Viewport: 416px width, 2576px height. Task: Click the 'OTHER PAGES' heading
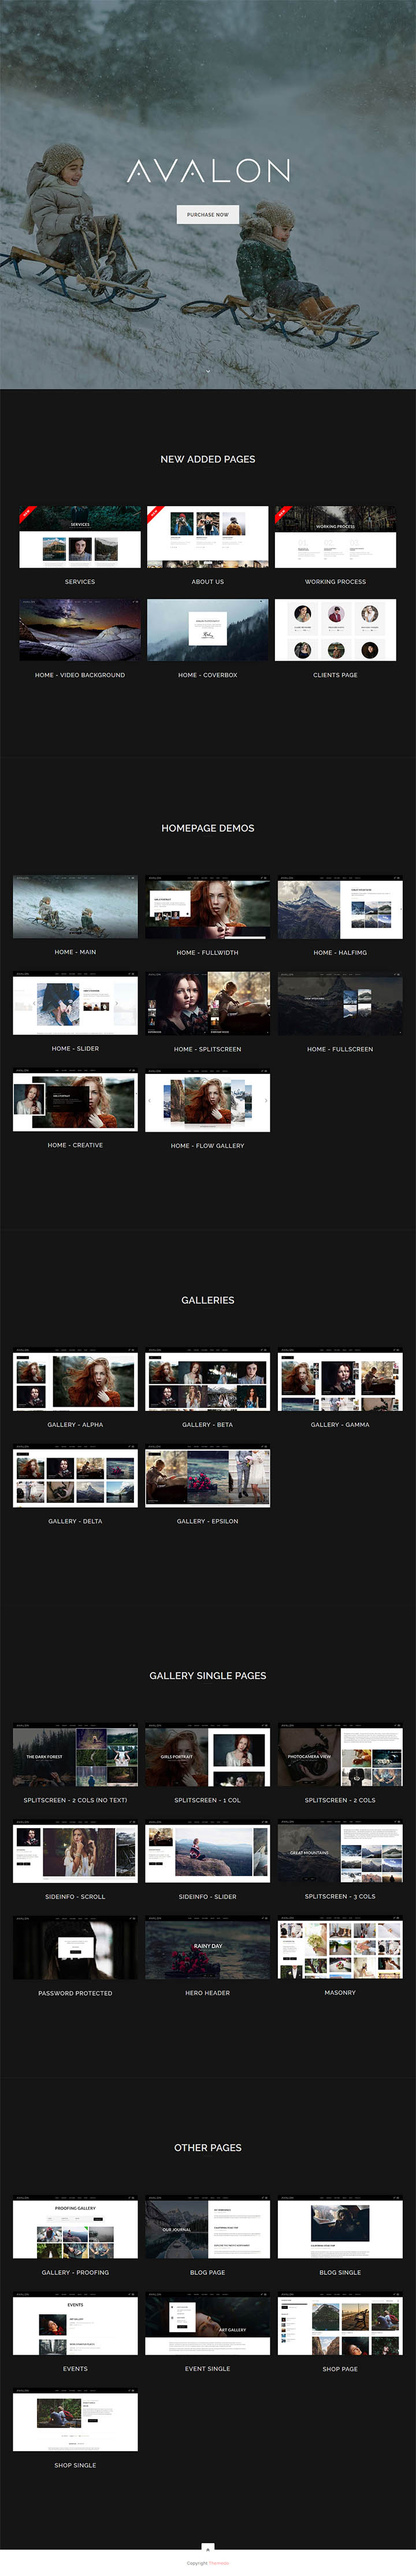coord(208,2147)
